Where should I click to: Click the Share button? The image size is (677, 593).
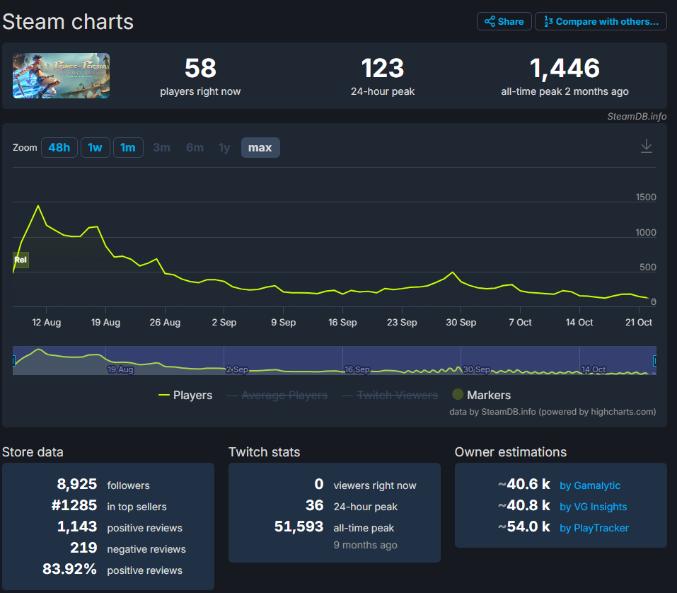click(503, 21)
